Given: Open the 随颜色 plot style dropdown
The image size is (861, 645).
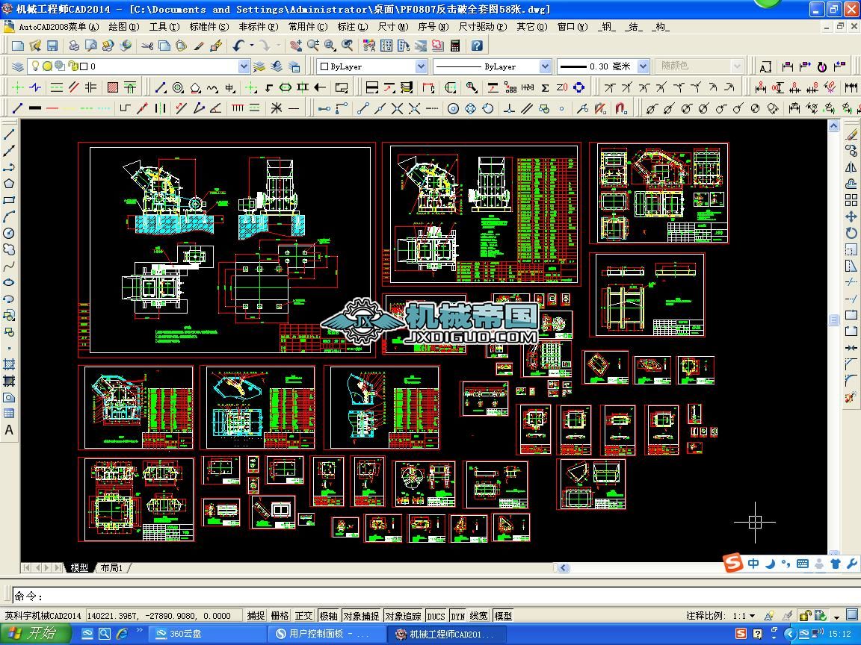Looking at the screenshot, I should 737,66.
